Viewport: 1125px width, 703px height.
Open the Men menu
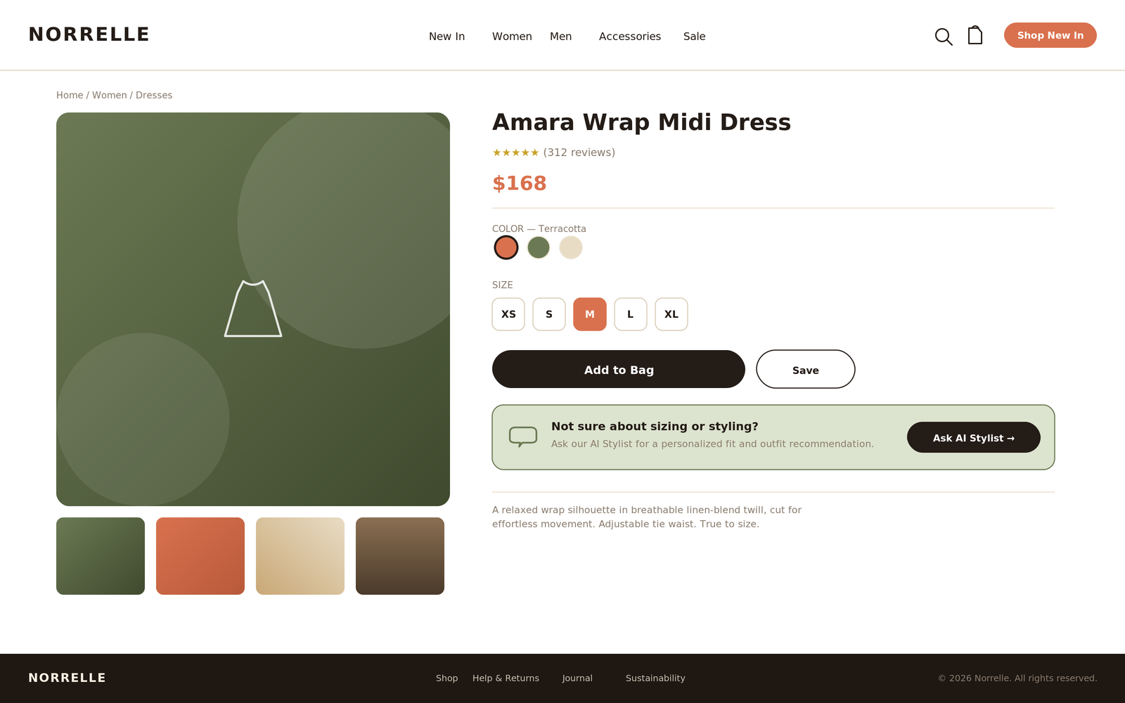560,37
